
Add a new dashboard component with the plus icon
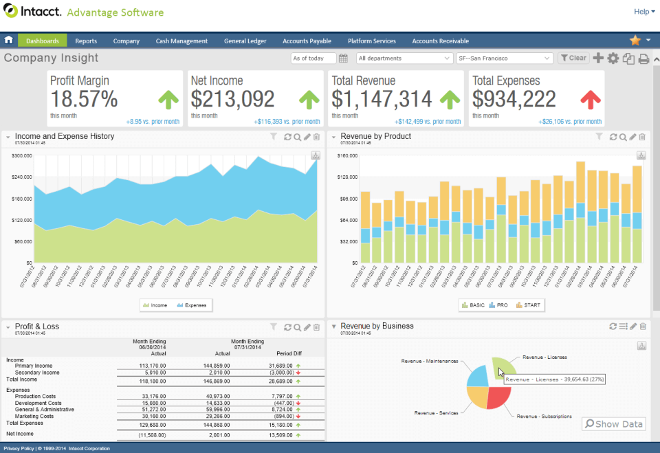pyautogui.click(x=598, y=59)
